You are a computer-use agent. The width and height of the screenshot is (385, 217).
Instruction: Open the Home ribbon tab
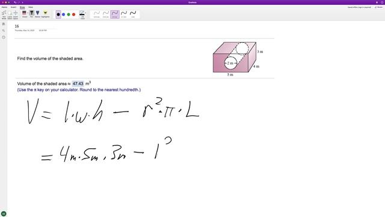click(4, 7)
